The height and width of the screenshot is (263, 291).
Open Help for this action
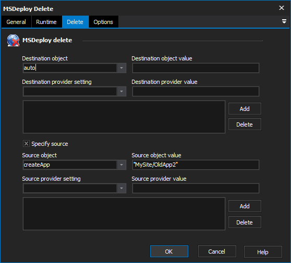pos(263,252)
